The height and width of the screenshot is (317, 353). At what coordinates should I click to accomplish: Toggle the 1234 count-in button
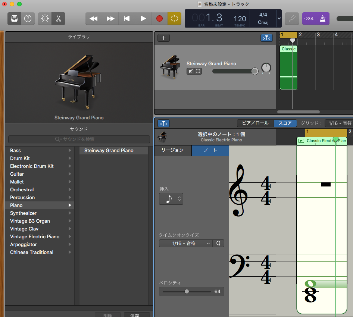pos(309,18)
